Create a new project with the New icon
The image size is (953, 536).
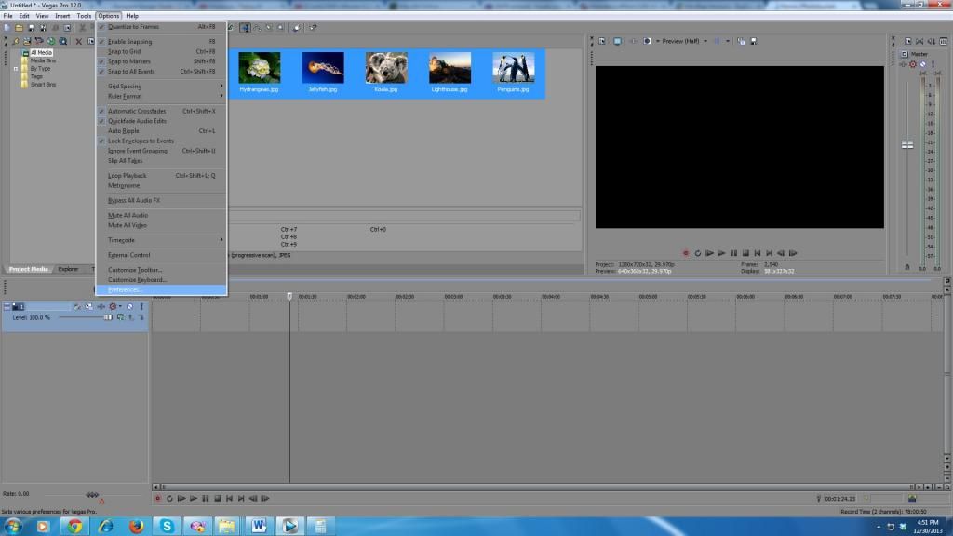(7, 27)
